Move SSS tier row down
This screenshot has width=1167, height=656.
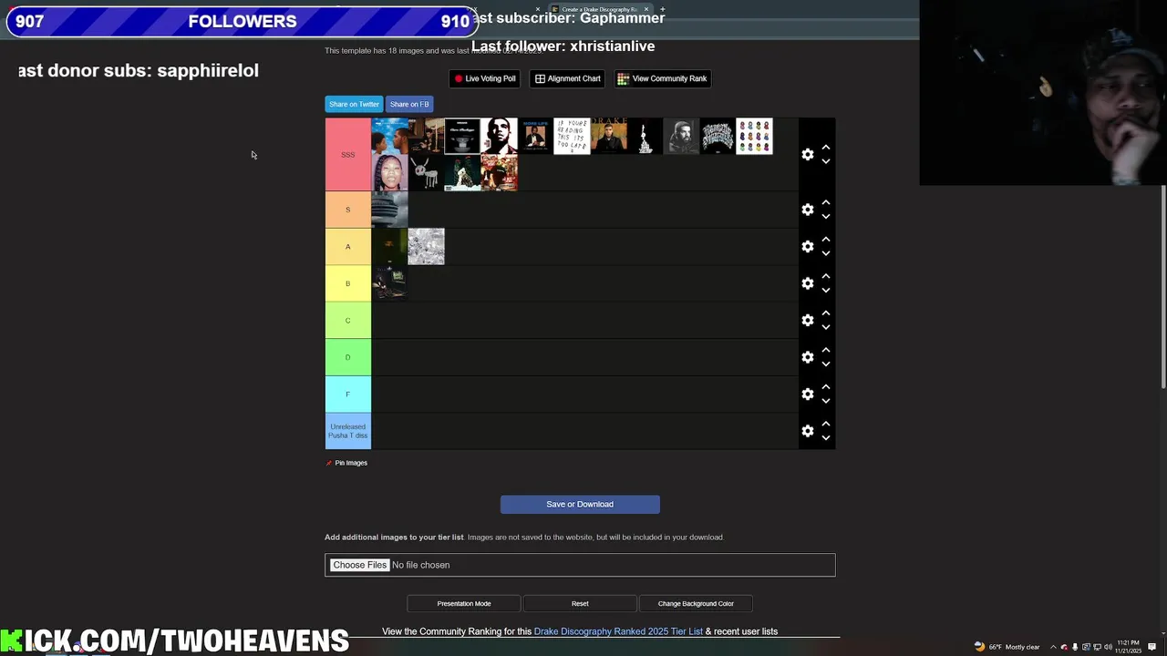click(x=825, y=161)
